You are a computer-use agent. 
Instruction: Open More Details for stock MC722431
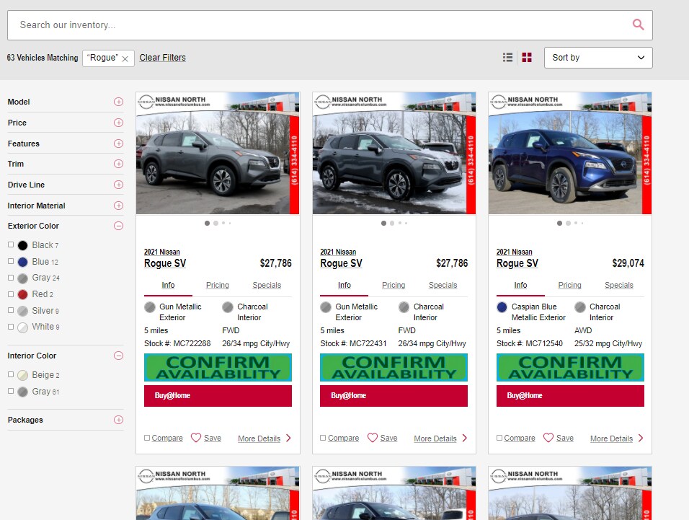pos(435,439)
